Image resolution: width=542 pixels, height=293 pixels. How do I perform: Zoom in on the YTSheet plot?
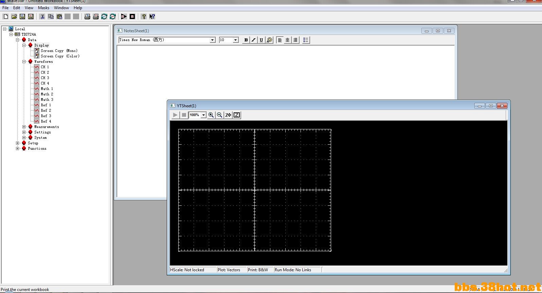point(211,115)
